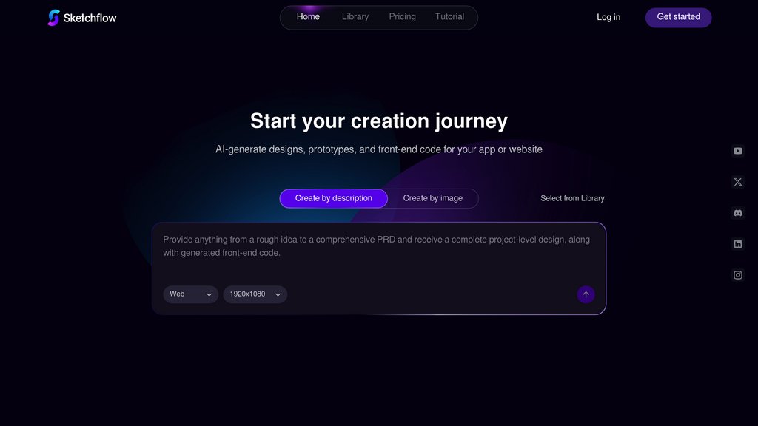758x426 pixels.
Task: Open the LinkedIn social icon
Action: [x=738, y=244]
